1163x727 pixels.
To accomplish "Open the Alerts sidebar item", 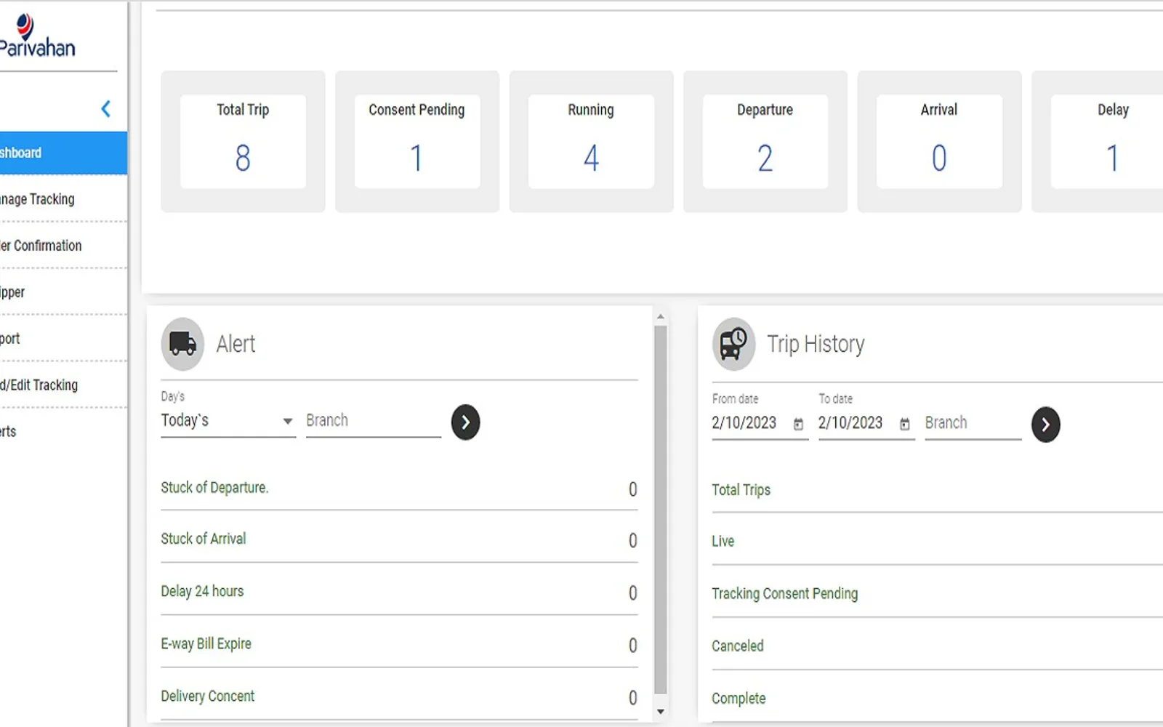I will (x=63, y=432).
